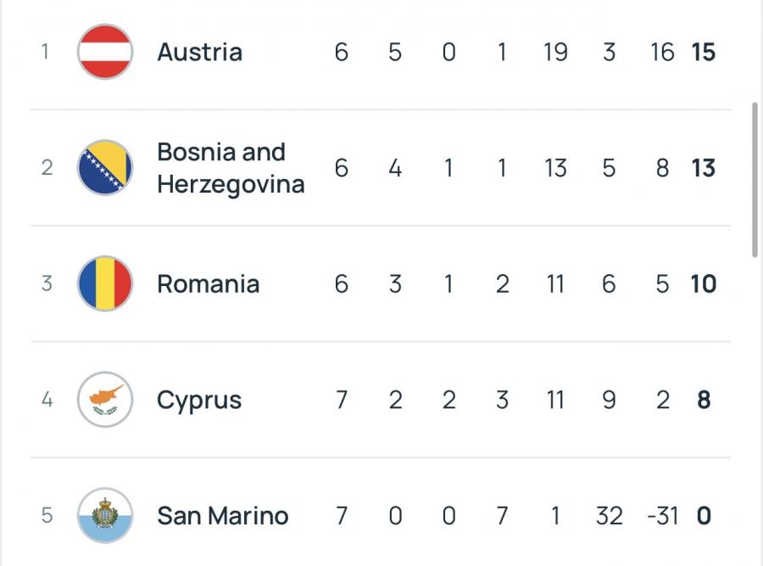The width and height of the screenshot is (763, 566).
Task: Click the Romania flag icon
Action: coord(105,283)
